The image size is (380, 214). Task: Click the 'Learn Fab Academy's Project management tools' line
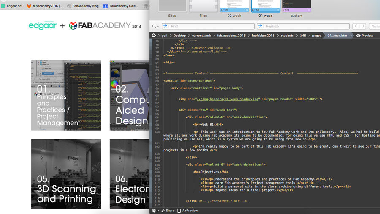click(x=257, y=183)
